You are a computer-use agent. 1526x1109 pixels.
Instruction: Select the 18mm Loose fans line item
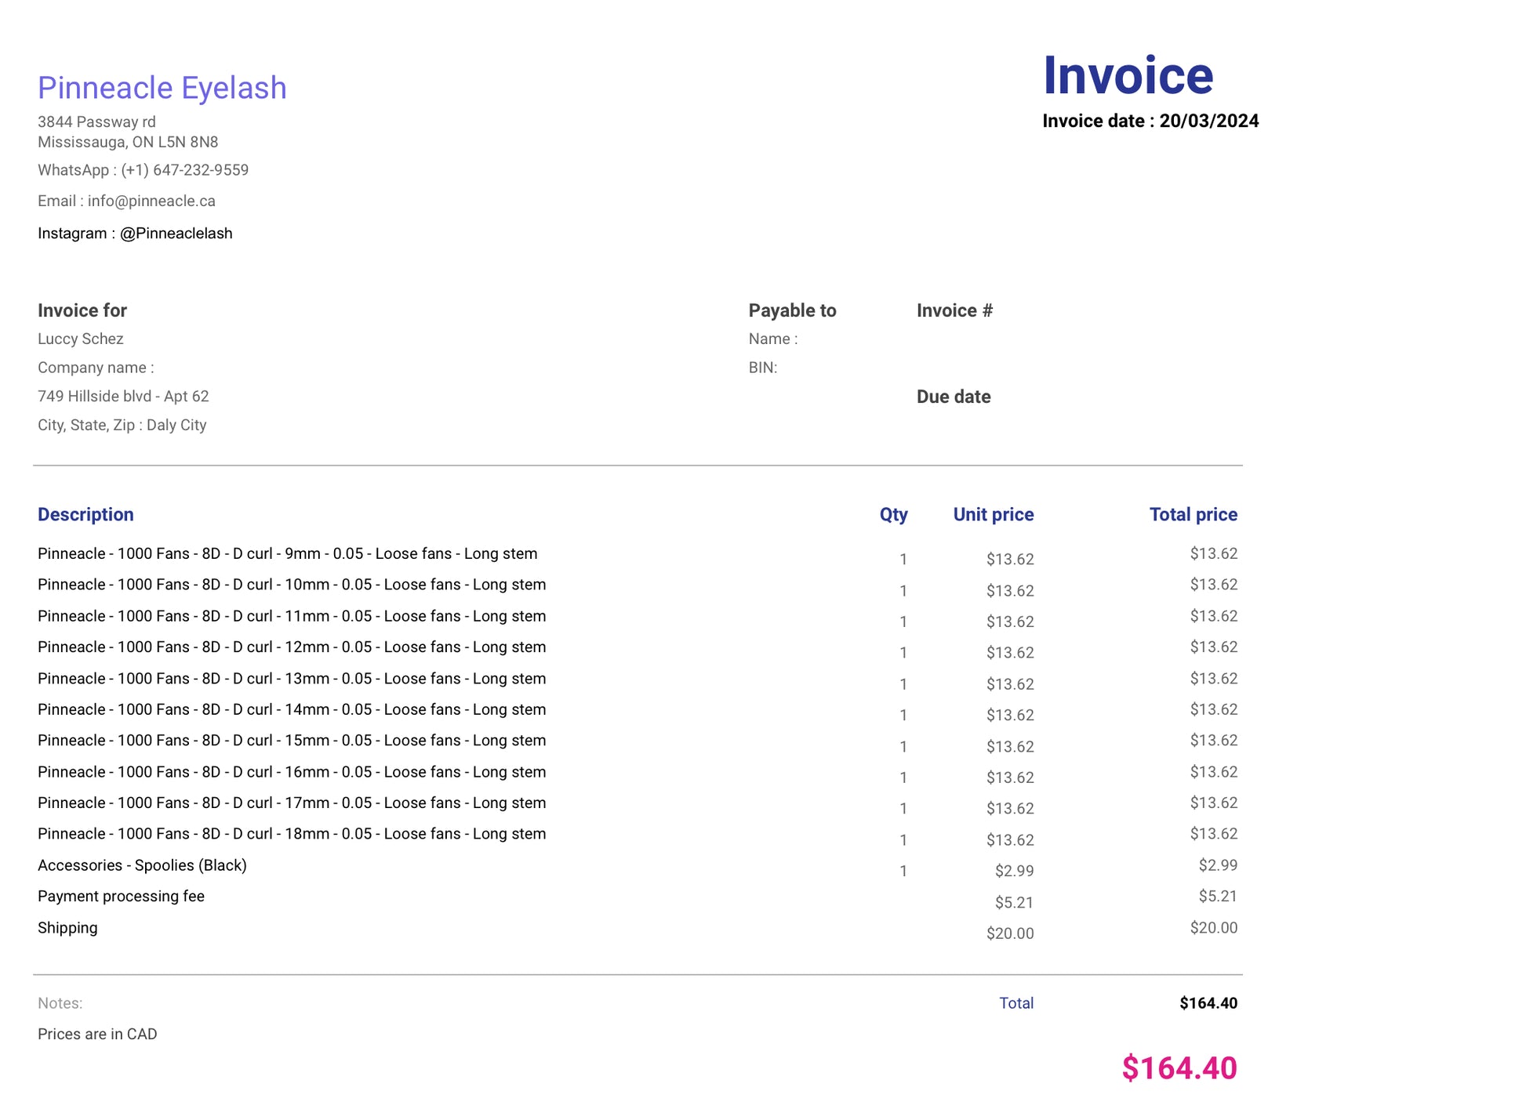pos(291,834)
